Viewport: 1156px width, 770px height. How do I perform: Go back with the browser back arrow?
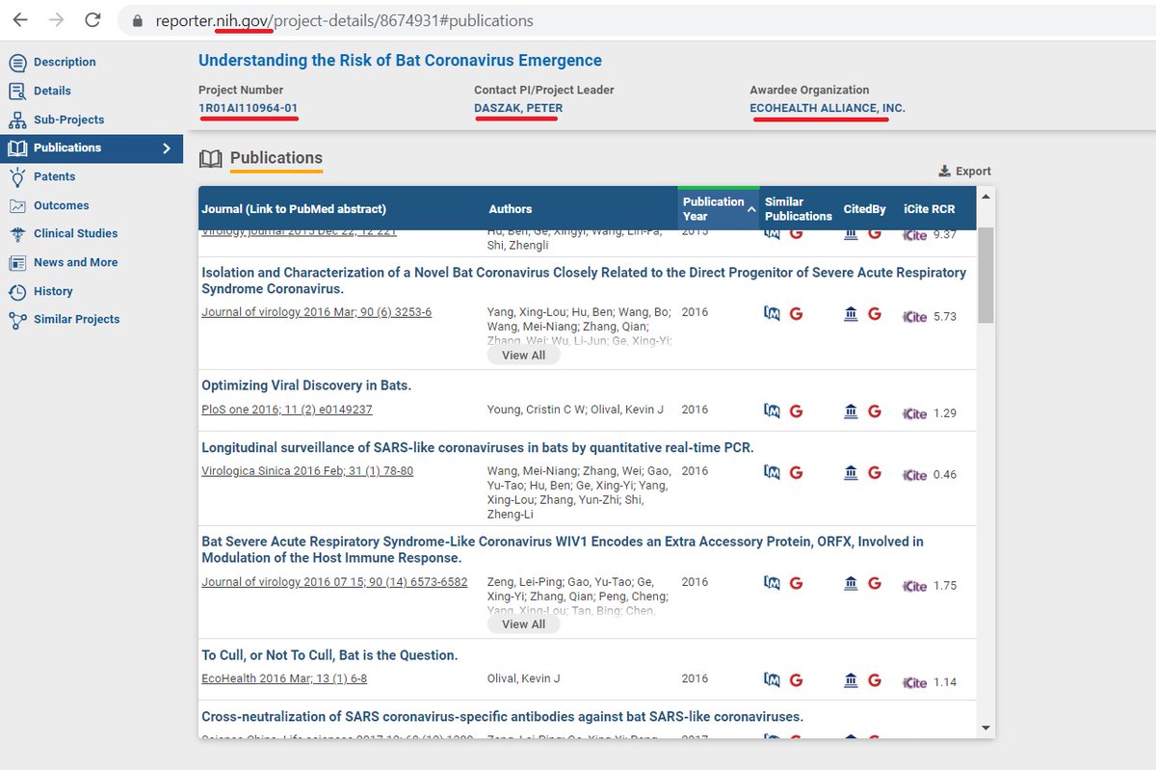pyautogui.click(x=19, y=20)
